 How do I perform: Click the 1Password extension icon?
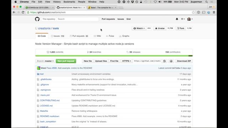[198, 12]
